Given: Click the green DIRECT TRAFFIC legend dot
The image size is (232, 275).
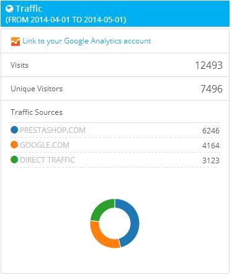Looking at the screenshot, I should (x=14, y=160).
